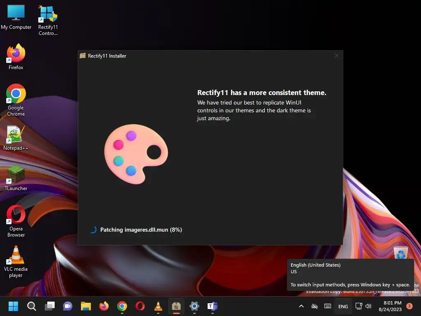Switch to Rectify11 Installer taskbar icon
This screenshot has height=316, width=421.
click(x=176, y=306)
